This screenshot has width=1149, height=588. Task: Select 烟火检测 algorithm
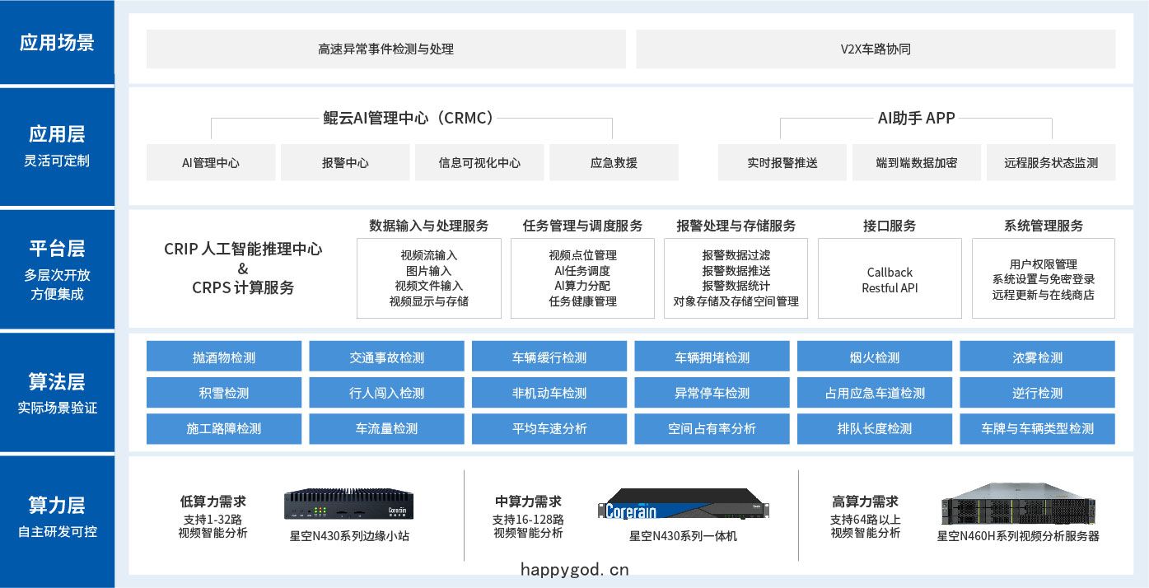(x=875, y=357)
